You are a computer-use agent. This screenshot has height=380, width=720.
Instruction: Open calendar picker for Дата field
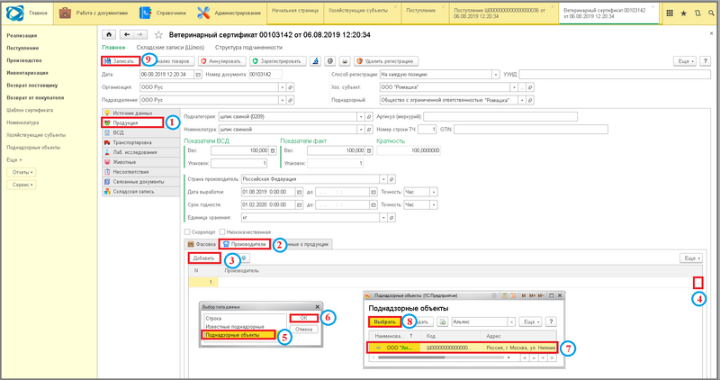point(198,75)
